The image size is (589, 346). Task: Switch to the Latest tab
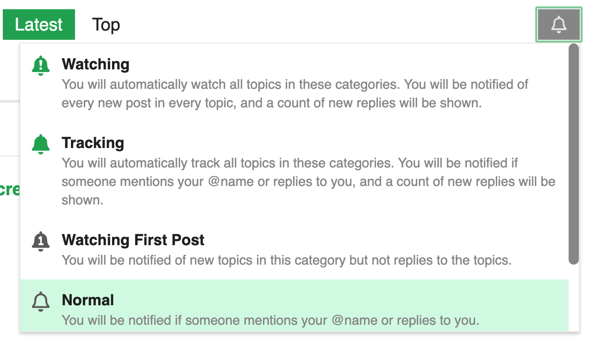coord(39,25)
